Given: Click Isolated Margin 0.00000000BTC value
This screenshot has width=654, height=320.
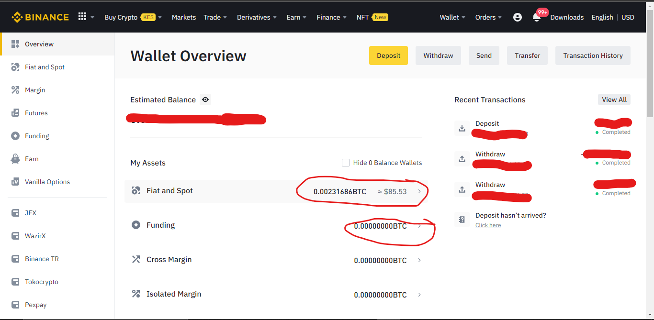Looking at the screenshot, I should pos(380,295).
